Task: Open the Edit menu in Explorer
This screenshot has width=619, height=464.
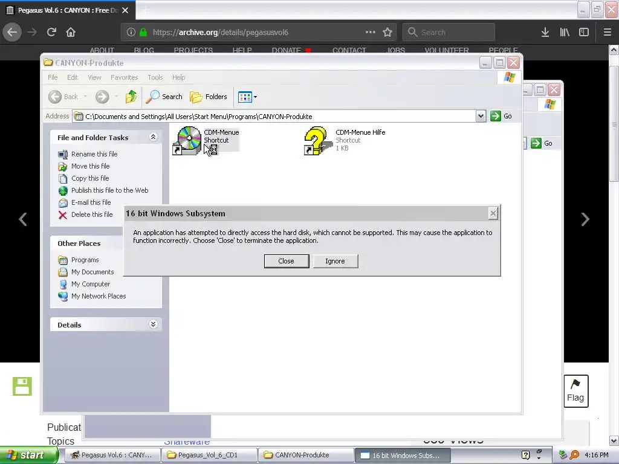Action: pos(73,77)
